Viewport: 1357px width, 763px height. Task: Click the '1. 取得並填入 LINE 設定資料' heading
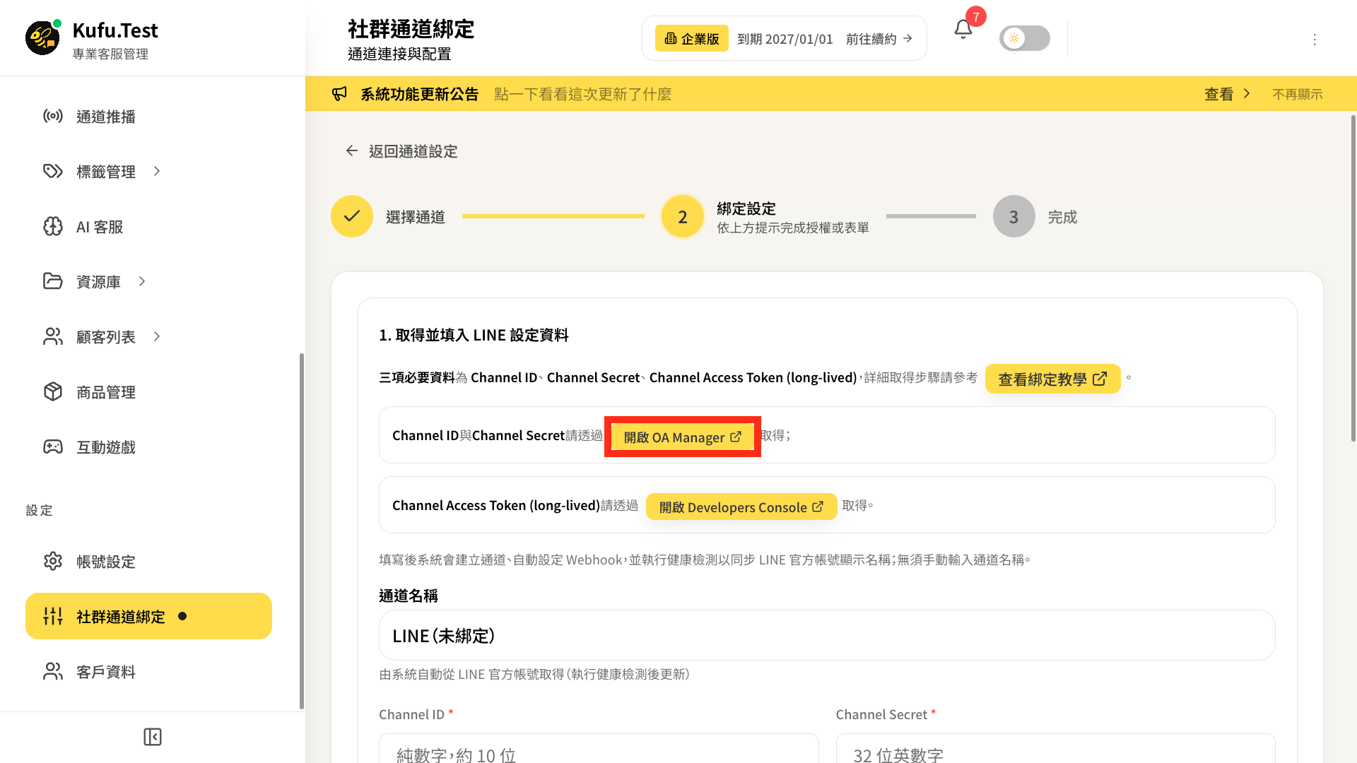[x=474, y=335]
